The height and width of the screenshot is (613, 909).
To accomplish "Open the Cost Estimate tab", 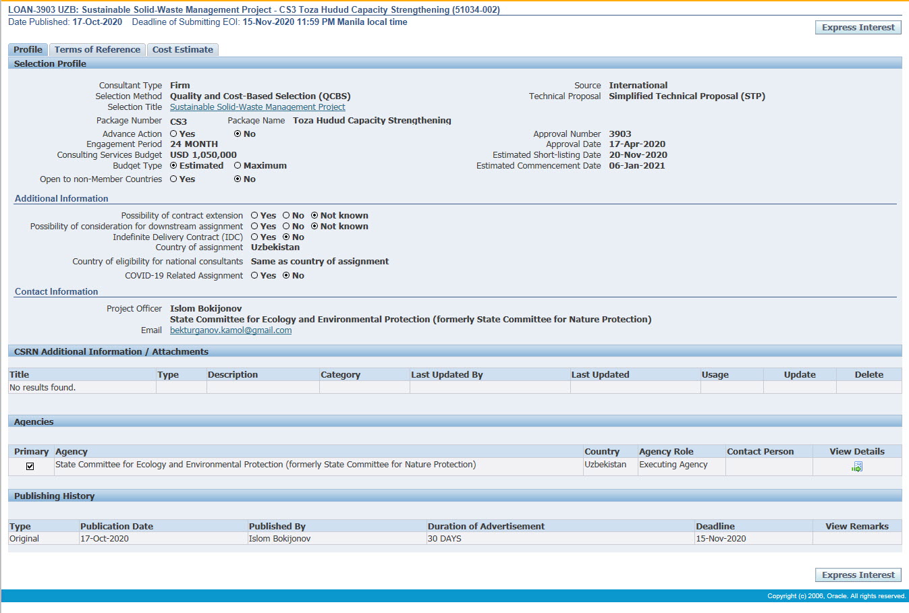I will pos(182,50).
